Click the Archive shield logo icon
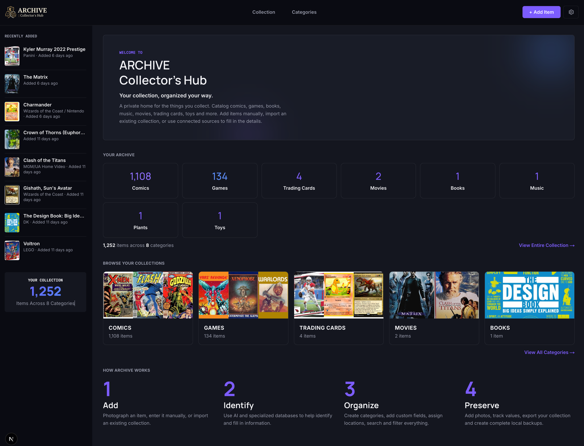Viewport: 584px width, 446px height. [x=10, y=12]
